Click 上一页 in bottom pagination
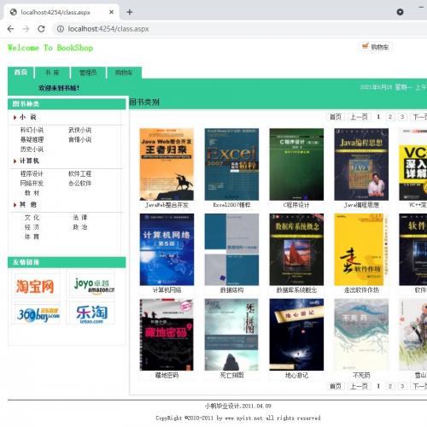The height and width of the screenshot is (427, 427). (x=359, y=386)
